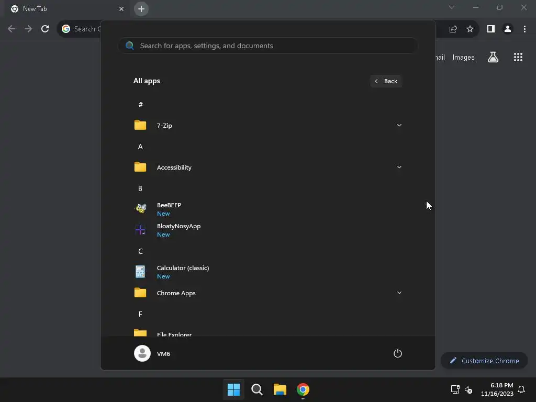Close the New Tab tab
Viewport: 536px width, 402px height.
tap(121, 9)
